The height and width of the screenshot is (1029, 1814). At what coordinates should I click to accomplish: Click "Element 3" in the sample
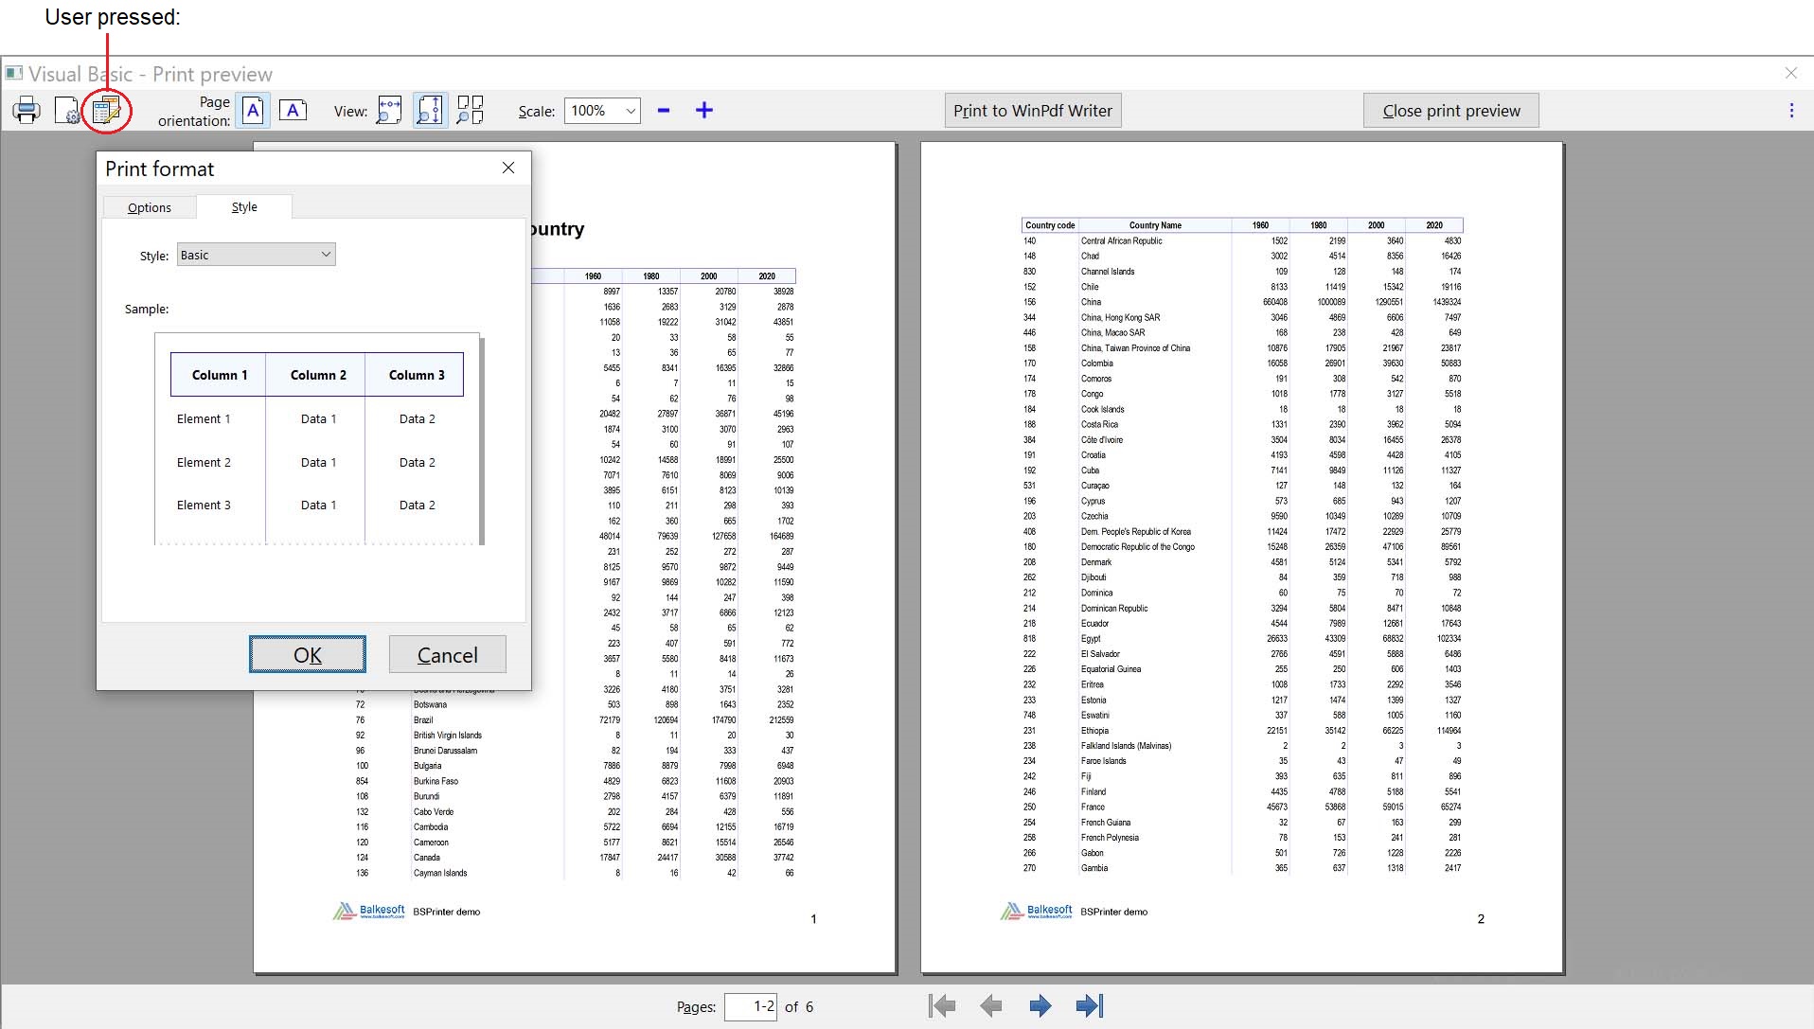[204, 505]
